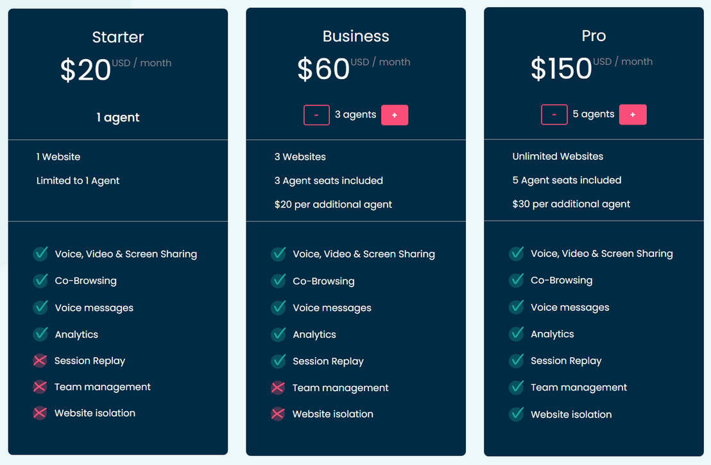Click Starter plan Co-Browsing checkmark icon
The image size is (711, 465).
click(x=40, y=281)
